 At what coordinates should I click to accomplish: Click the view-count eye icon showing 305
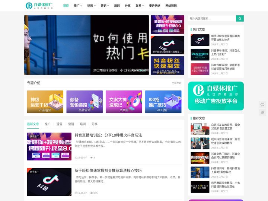pyautogui.click(x=92, y=193)
